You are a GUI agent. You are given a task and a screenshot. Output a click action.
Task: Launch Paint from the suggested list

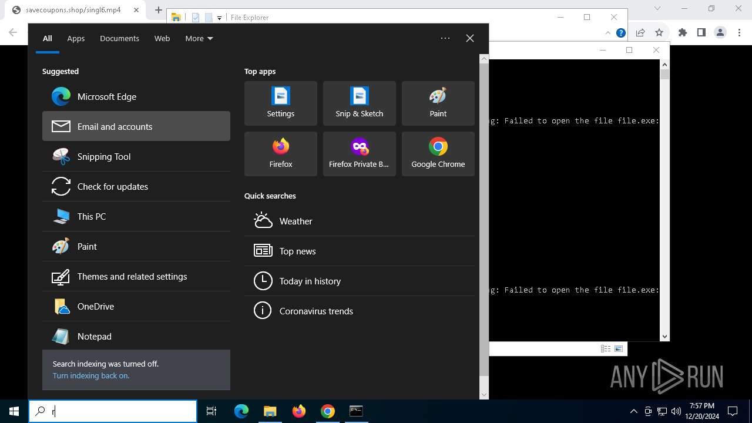coord(136,246)
